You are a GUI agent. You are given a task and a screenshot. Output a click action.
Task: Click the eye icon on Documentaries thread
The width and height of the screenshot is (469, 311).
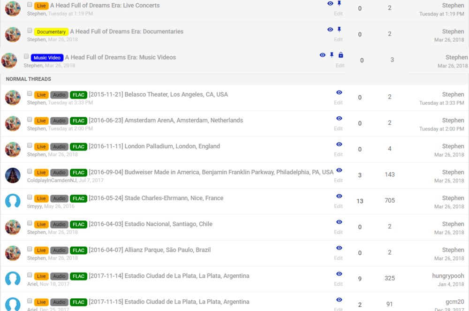click(x=330, y=29)
